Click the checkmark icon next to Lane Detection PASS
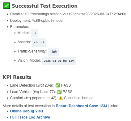 click(x=57, y=85)
